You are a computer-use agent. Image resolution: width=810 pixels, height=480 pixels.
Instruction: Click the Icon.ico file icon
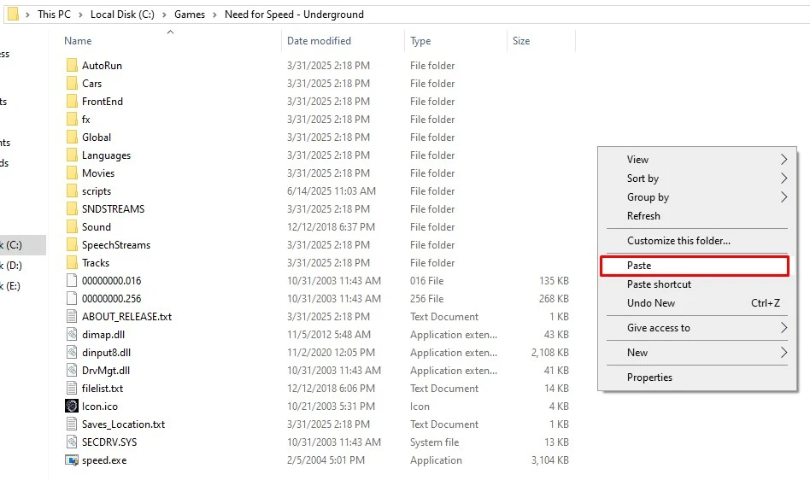tap(72, 407)
